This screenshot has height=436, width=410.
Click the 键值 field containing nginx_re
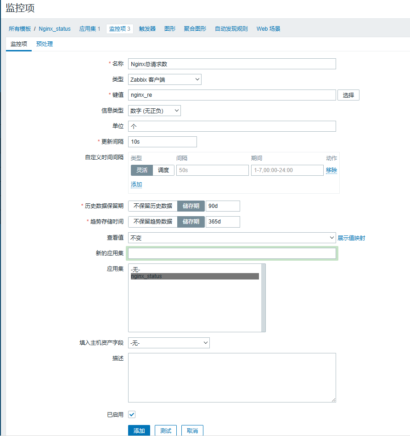point(232,95)
